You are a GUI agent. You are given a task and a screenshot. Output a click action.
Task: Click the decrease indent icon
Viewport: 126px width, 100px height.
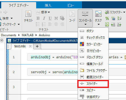coord(119,25)
